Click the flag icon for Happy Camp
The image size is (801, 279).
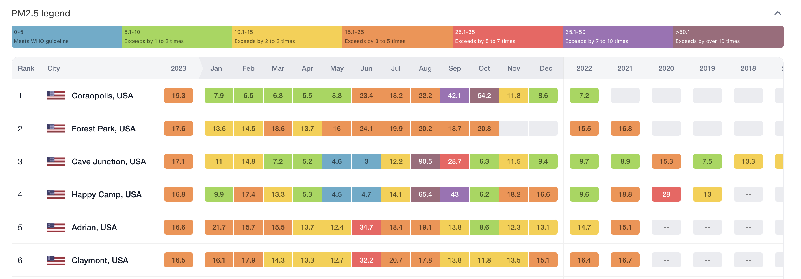click(x=56, y=194)
